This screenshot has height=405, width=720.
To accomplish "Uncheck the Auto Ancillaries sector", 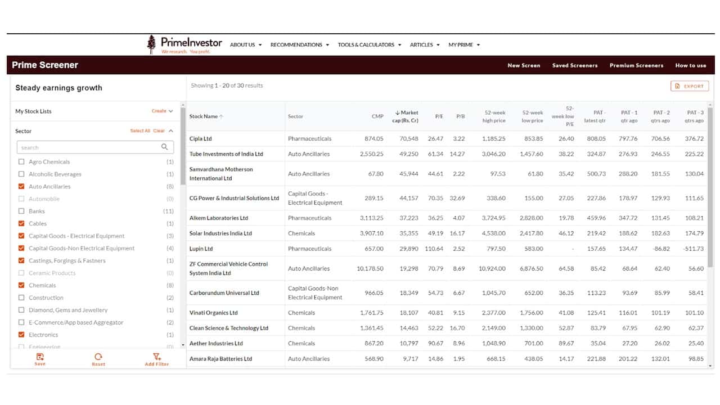I will (x=21, y=187).
